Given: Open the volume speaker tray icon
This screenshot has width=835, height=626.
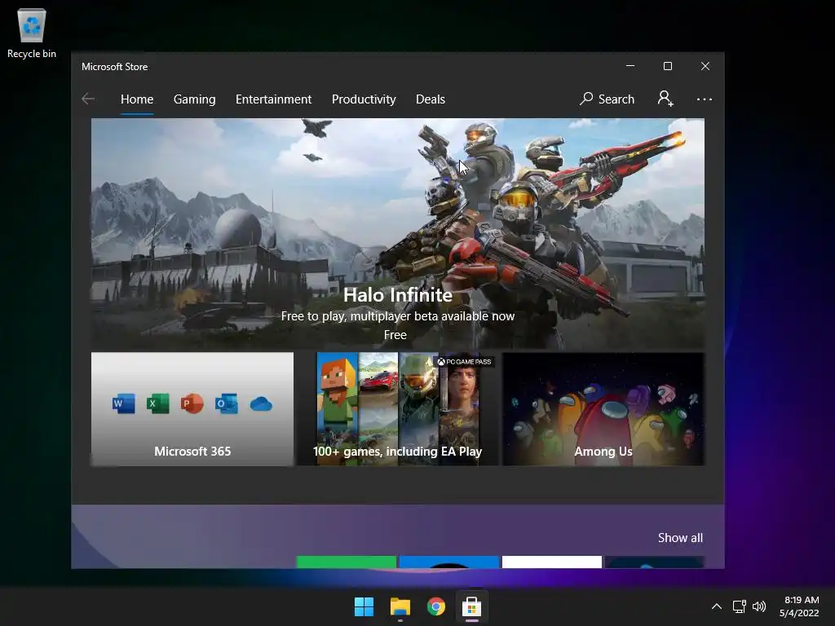Looking at the screenshot, I should 759,606.
